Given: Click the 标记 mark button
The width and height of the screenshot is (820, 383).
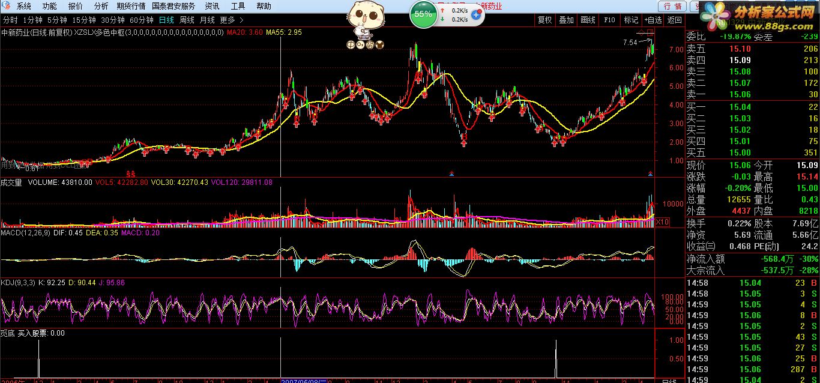Looking at the screenshot, I should [x=631, y=20].
